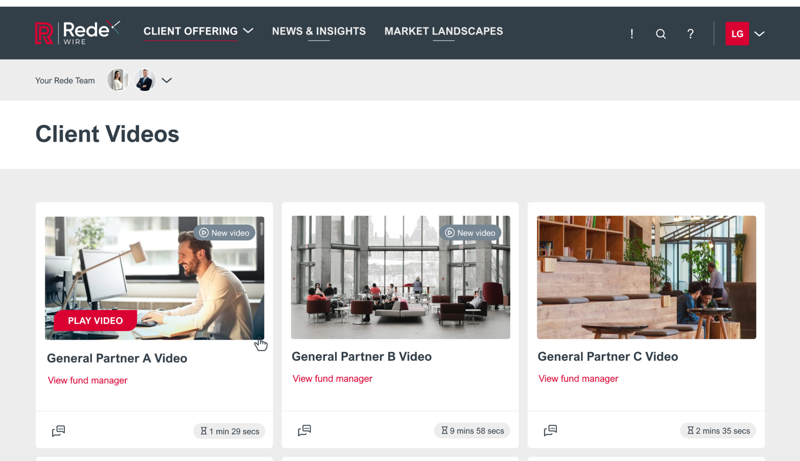
Task: Open General Partner B Video title
Action: click(361, 356)
